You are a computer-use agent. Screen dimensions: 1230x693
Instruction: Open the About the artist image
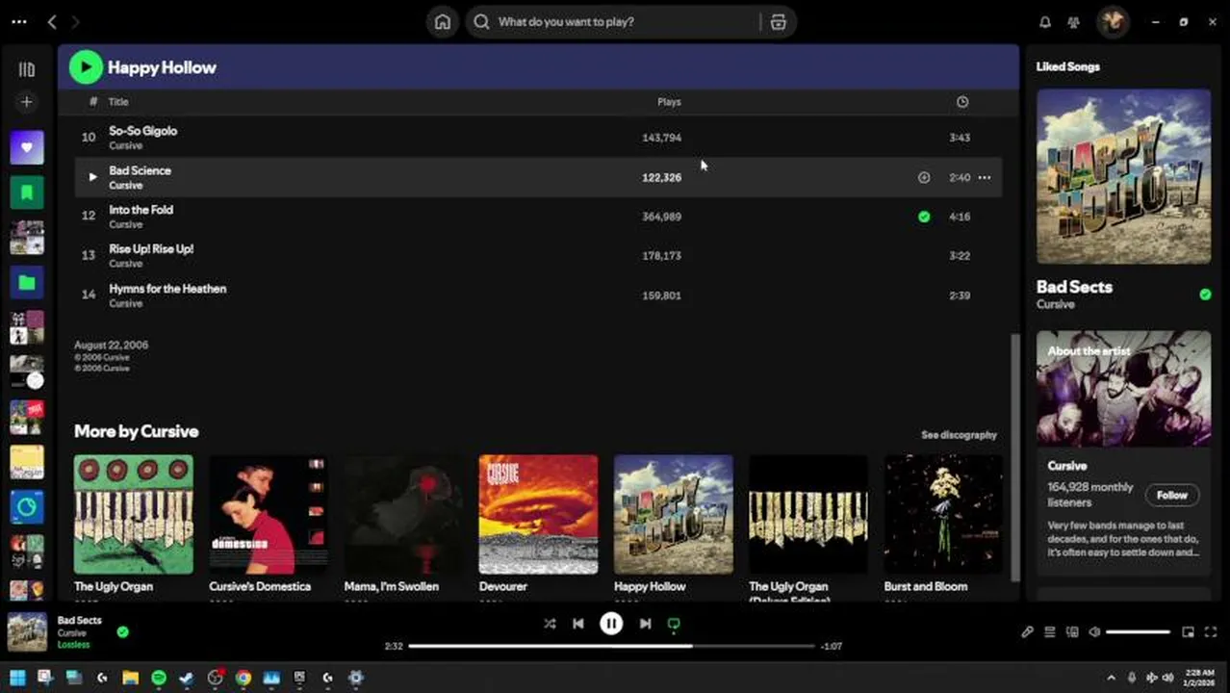(1123, 388)
